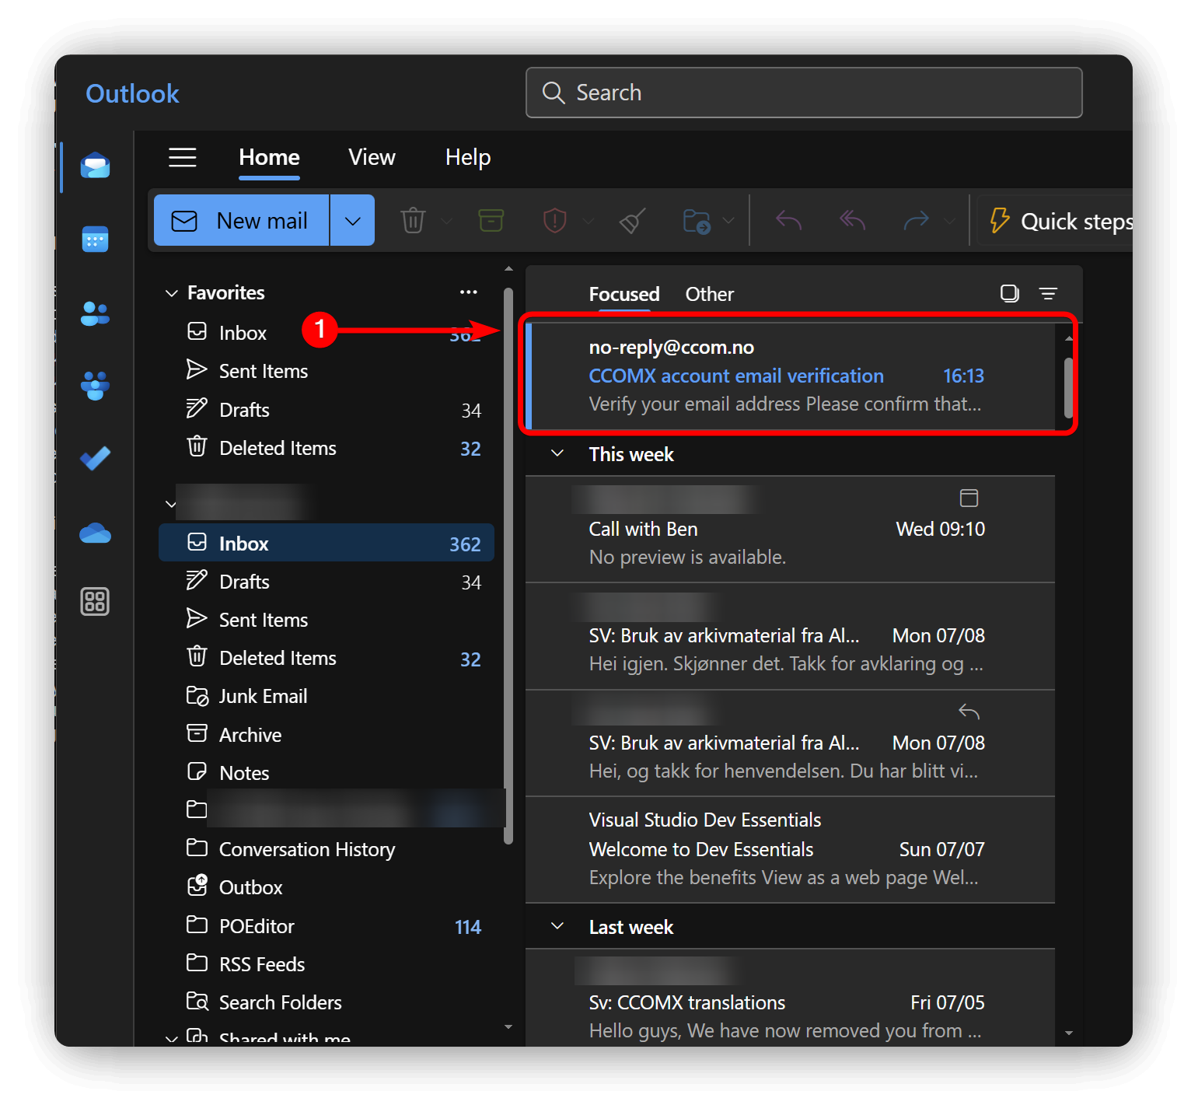
Task: Open the More apps grid icon
Action: (95, 601)
